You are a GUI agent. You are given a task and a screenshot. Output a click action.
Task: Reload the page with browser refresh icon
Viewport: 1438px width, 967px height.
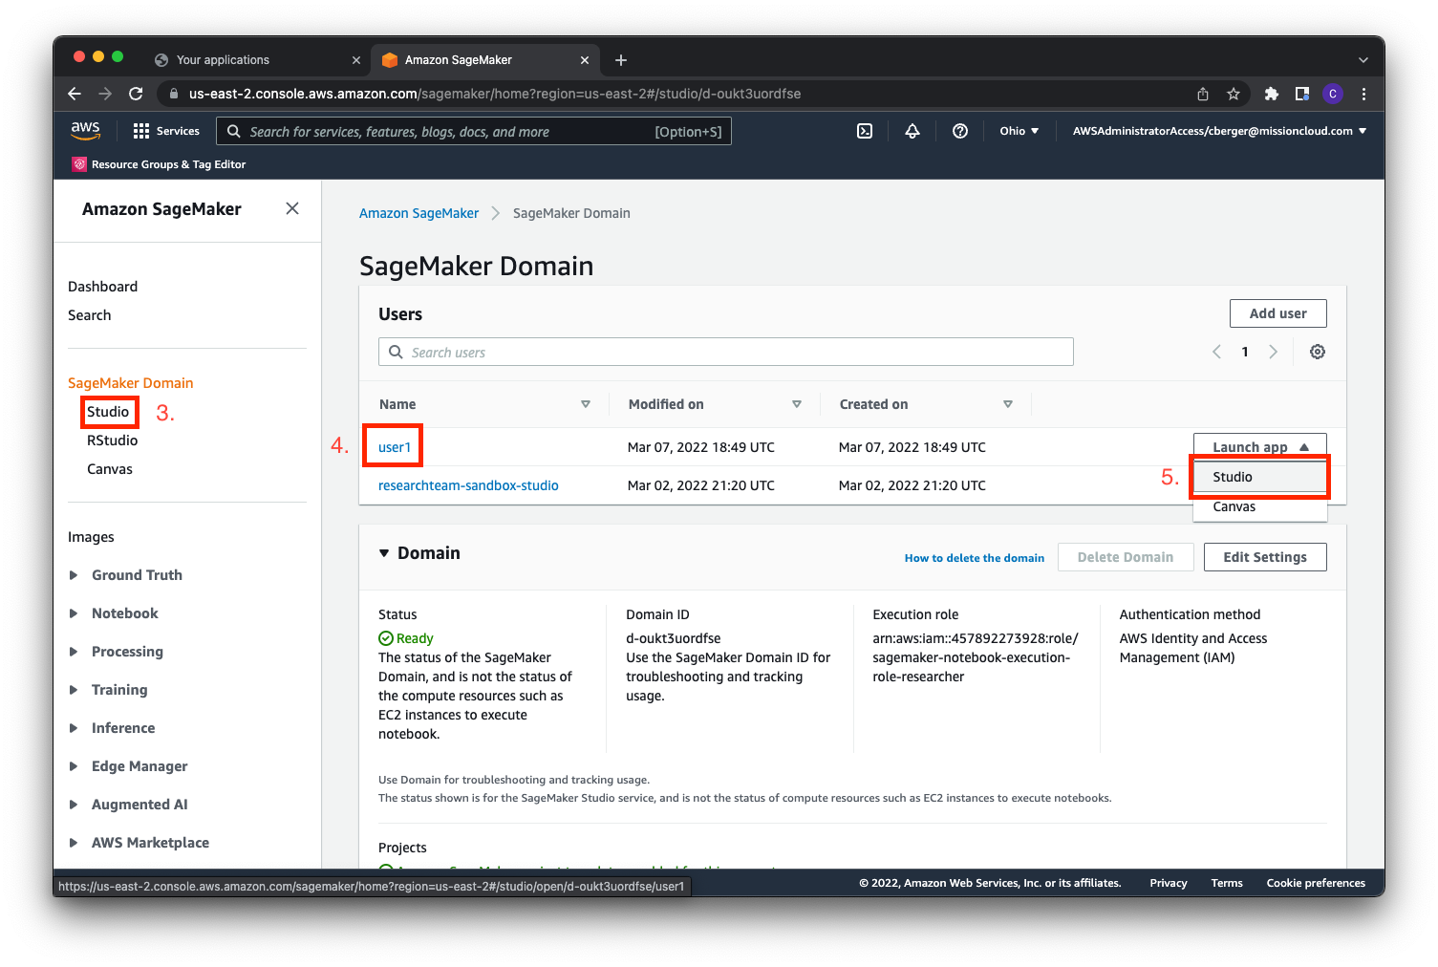(x=136, y=94)
